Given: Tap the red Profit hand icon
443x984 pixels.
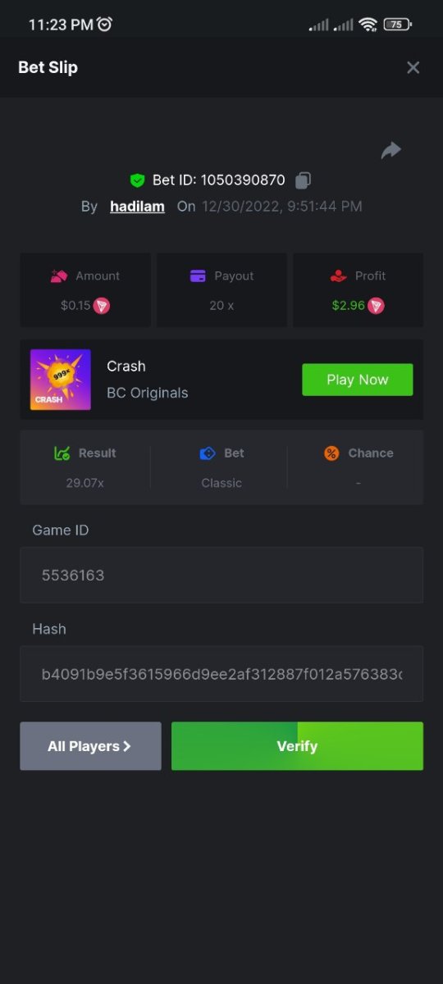Looking at the screenshot, I should [x=338, y=276].
